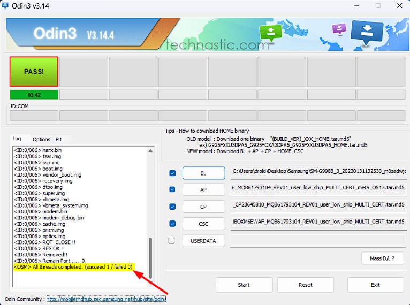Click the AP file button
Image resolution: width=410 pixels, height=305 pixels.
click(x=203, y=190)
